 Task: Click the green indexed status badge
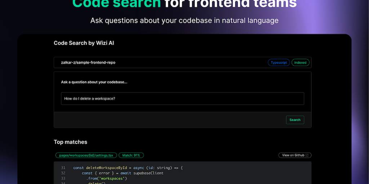click(x=300, y=63)
